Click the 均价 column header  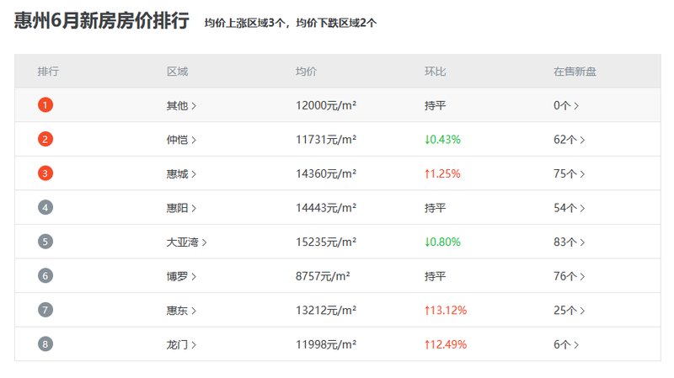pyautogui.click(x=306, y=72)
